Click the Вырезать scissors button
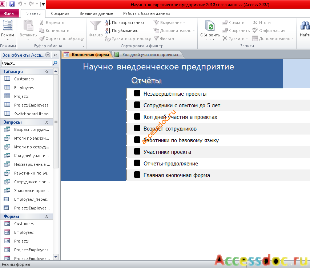 52,23
